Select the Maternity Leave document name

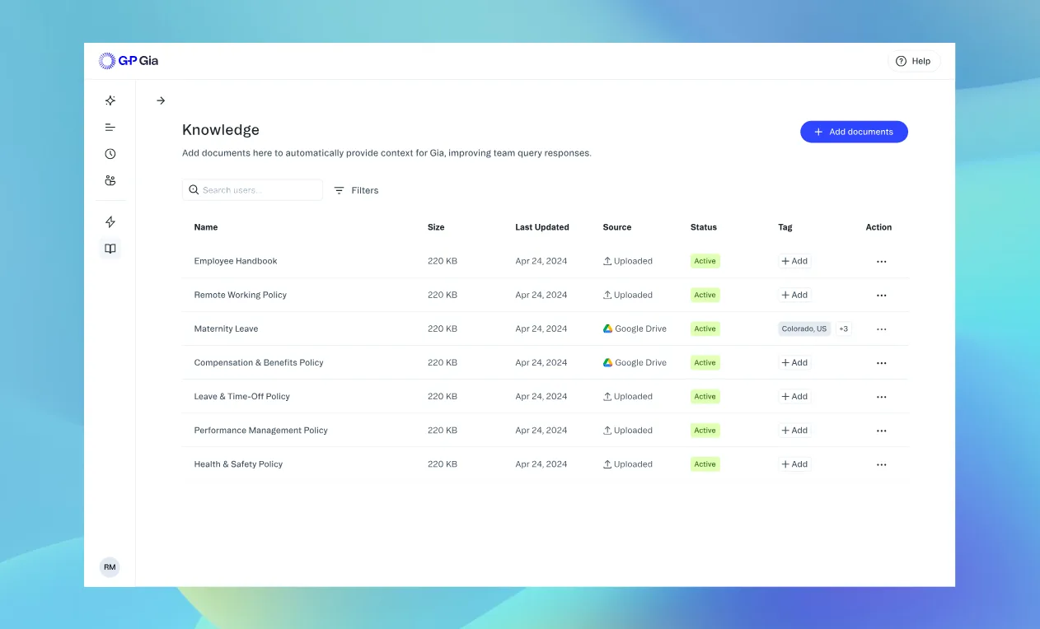[226, 328]
